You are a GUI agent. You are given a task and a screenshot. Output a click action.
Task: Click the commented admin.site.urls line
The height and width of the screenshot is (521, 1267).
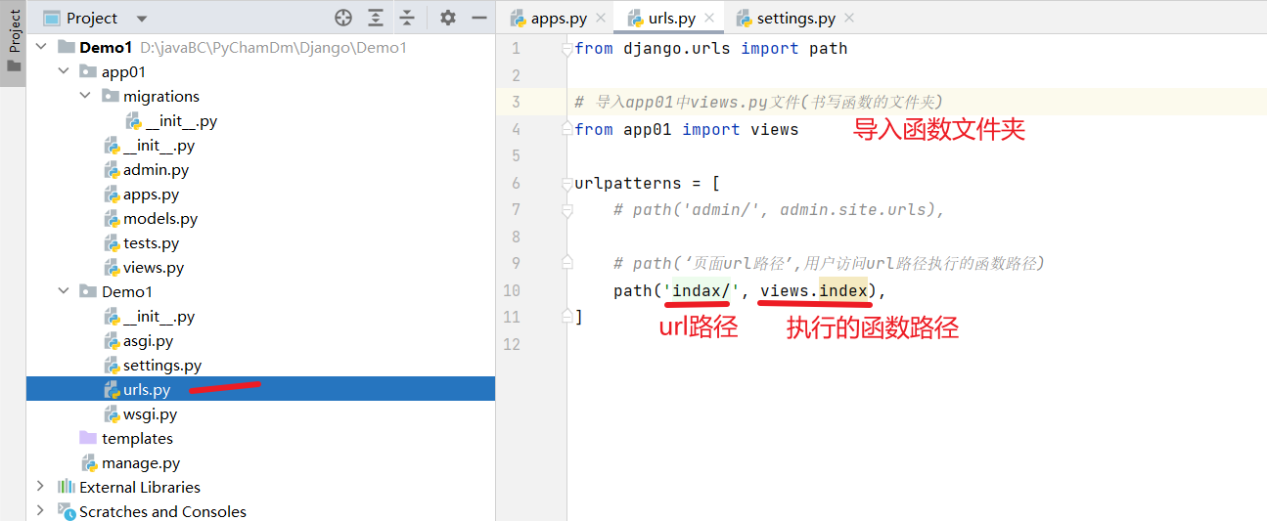779,209
